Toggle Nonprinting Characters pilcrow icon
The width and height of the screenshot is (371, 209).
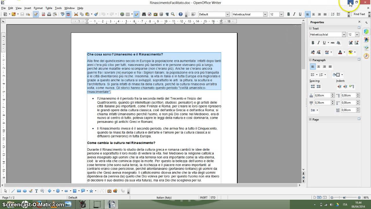point(167,14)
